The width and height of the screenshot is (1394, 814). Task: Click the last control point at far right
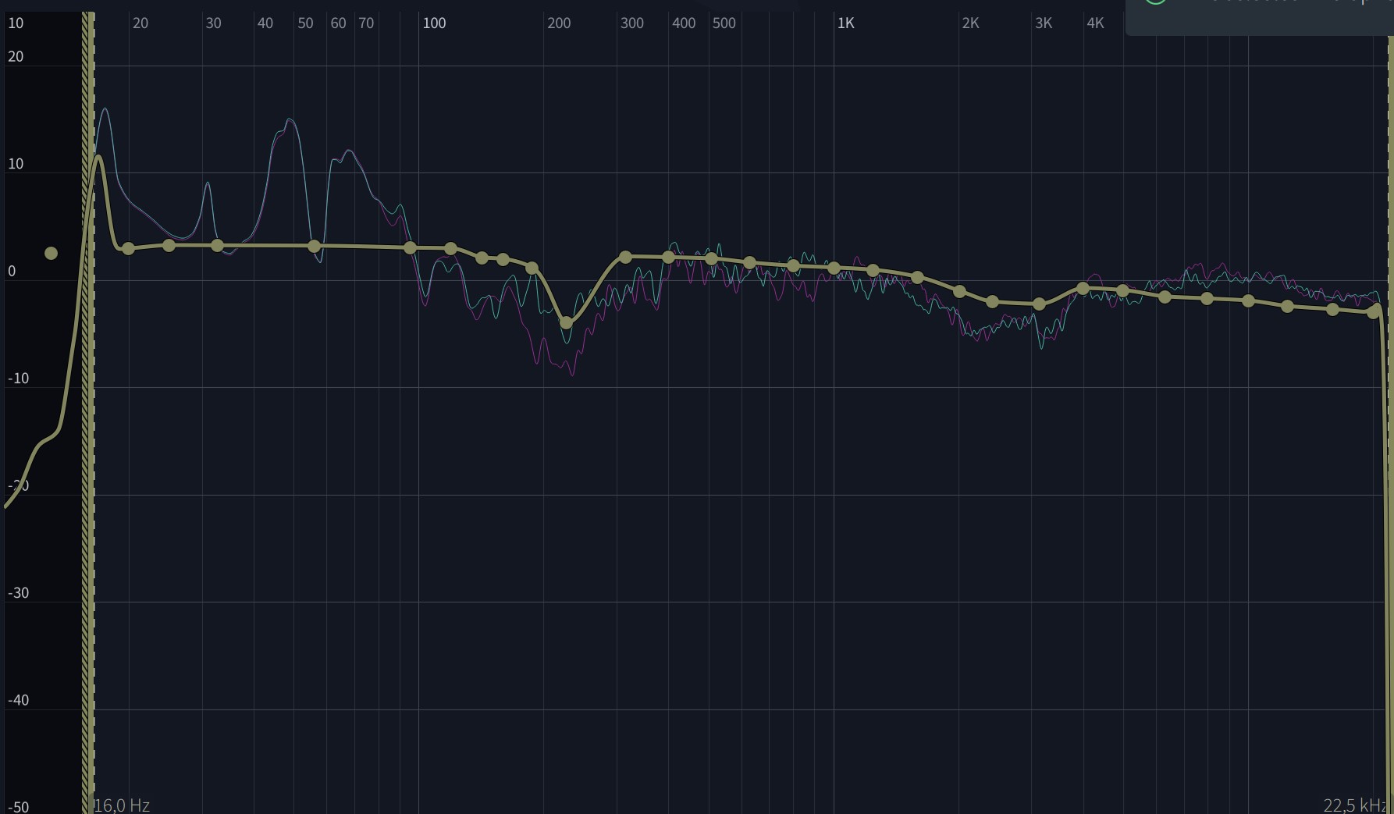1374,312
